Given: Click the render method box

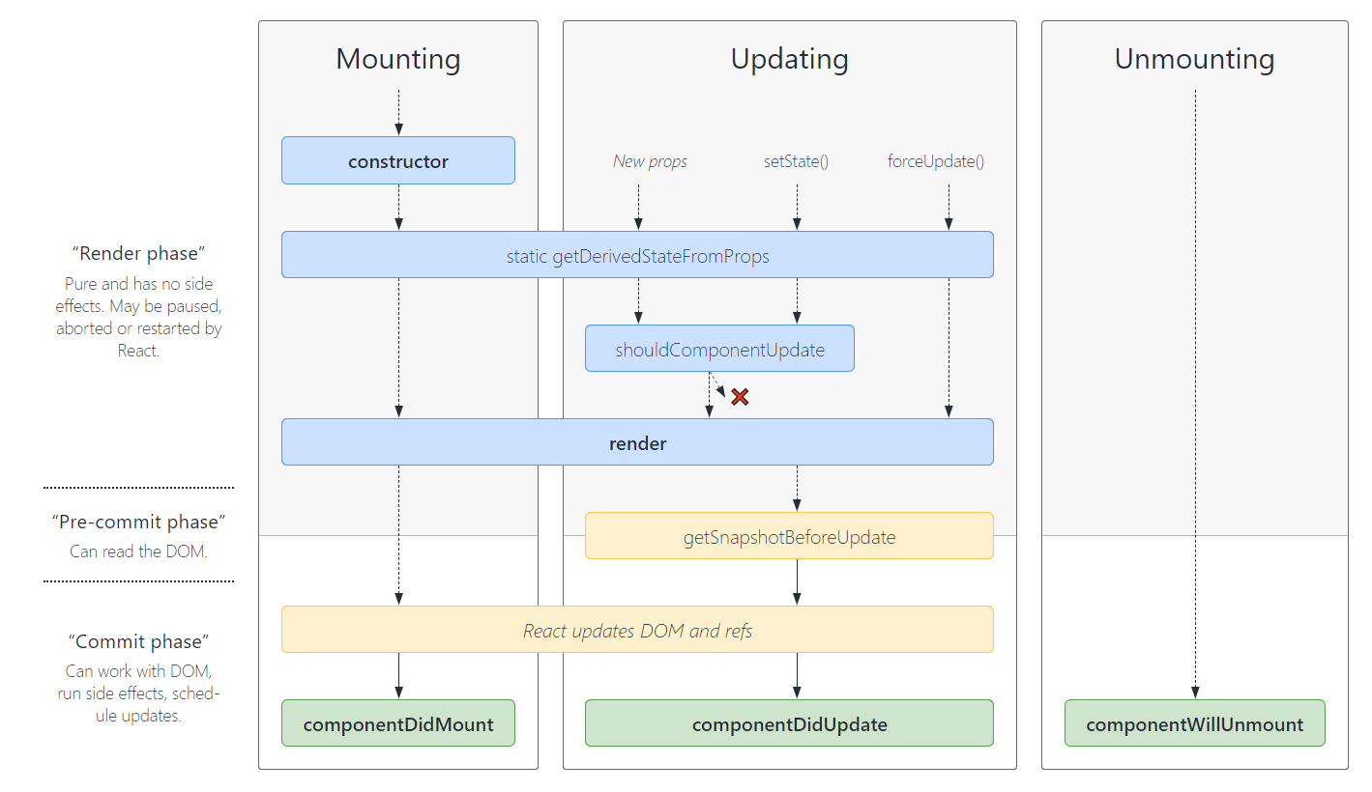Looking at the screenshot, I should click(x=637, y=442).
